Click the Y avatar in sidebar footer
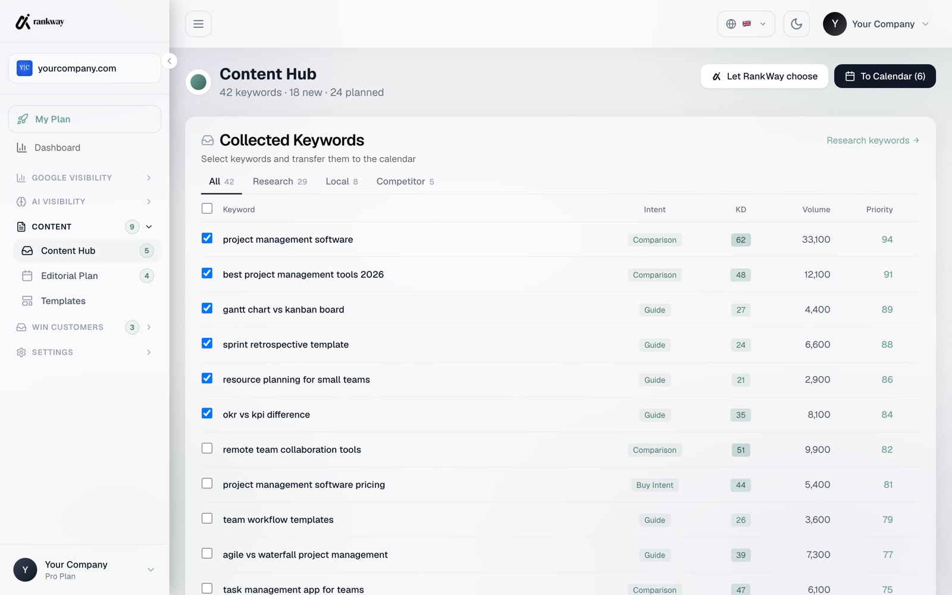 click(25, 569)
